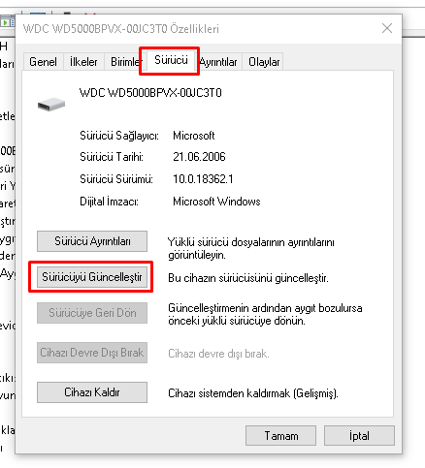Open the Genel tab
The width and height of the screenshot is (425, 468).
(x=43, y=61)
